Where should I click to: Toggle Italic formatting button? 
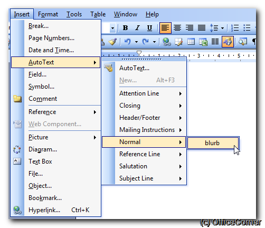pos(137,28)
